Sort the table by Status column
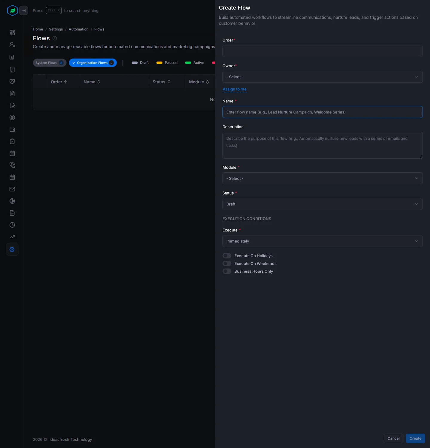The height and width of the screenshot is (448, 430). click(x=162, y=82)
